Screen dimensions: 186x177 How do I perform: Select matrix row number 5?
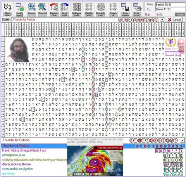[x=3, y=59]
